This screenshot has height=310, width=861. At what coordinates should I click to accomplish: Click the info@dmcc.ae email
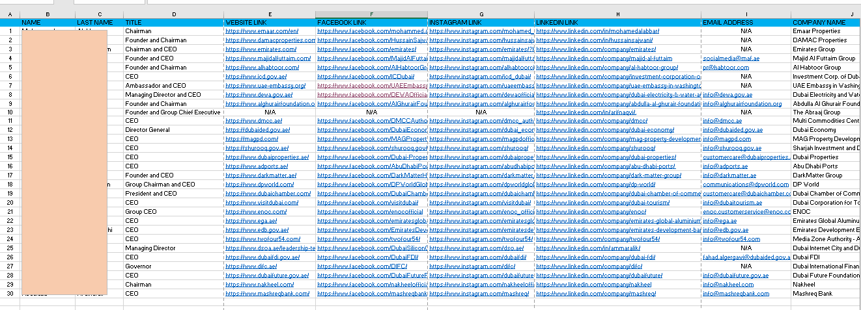pyautogui.click(x=722, y=121)
